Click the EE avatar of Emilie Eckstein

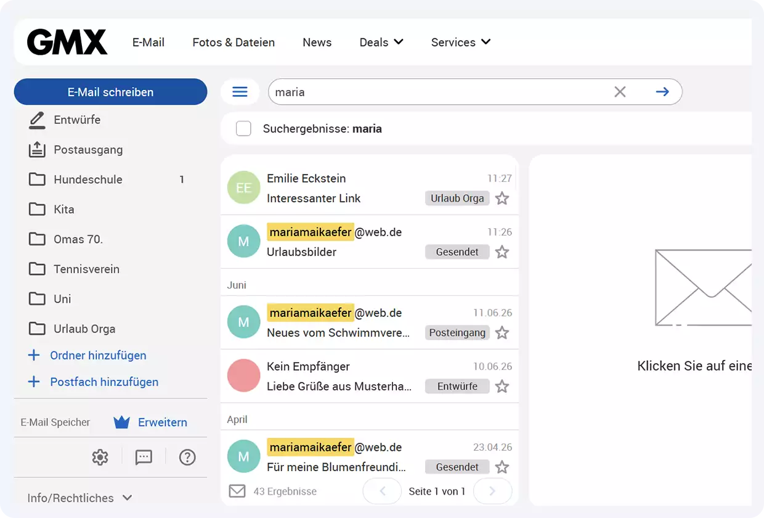243,187
